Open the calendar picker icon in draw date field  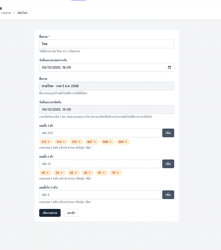169,67
